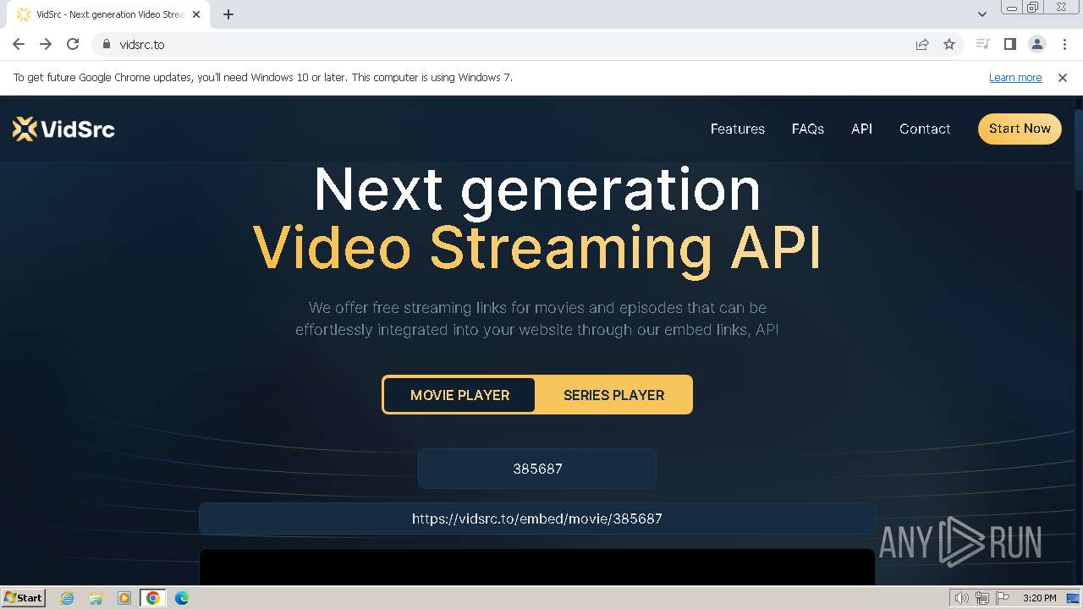The height and width of the screenshot is (609, 1083).
Task: Reload the vidsrc.to page
Action: click(73, 44)
